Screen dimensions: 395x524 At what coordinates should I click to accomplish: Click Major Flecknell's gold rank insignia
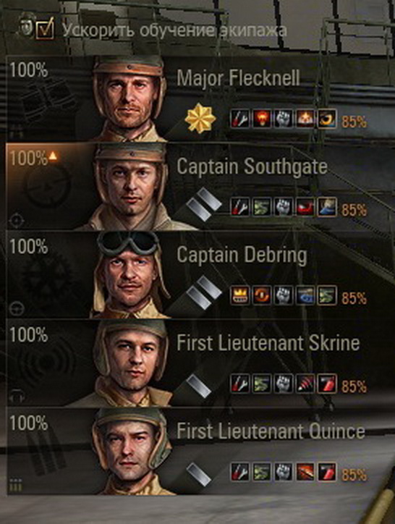tap(200, 119)
